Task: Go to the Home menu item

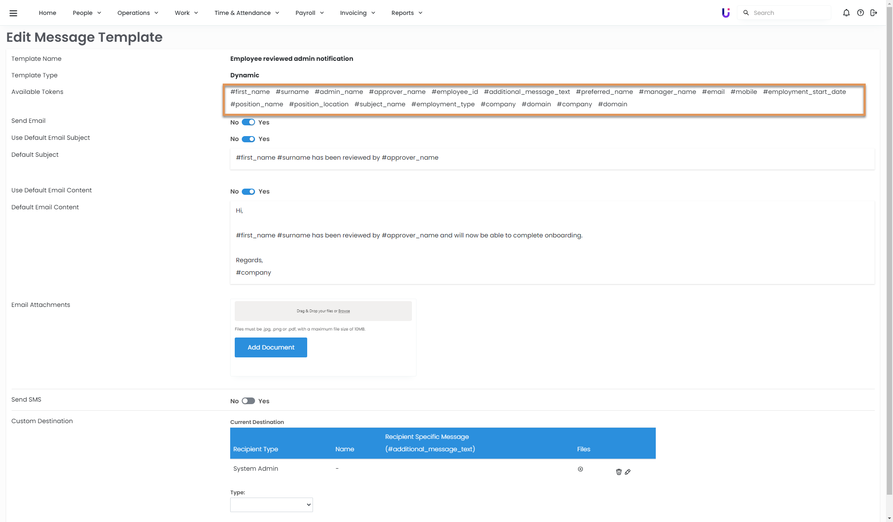Action: (x=47, y=13)
